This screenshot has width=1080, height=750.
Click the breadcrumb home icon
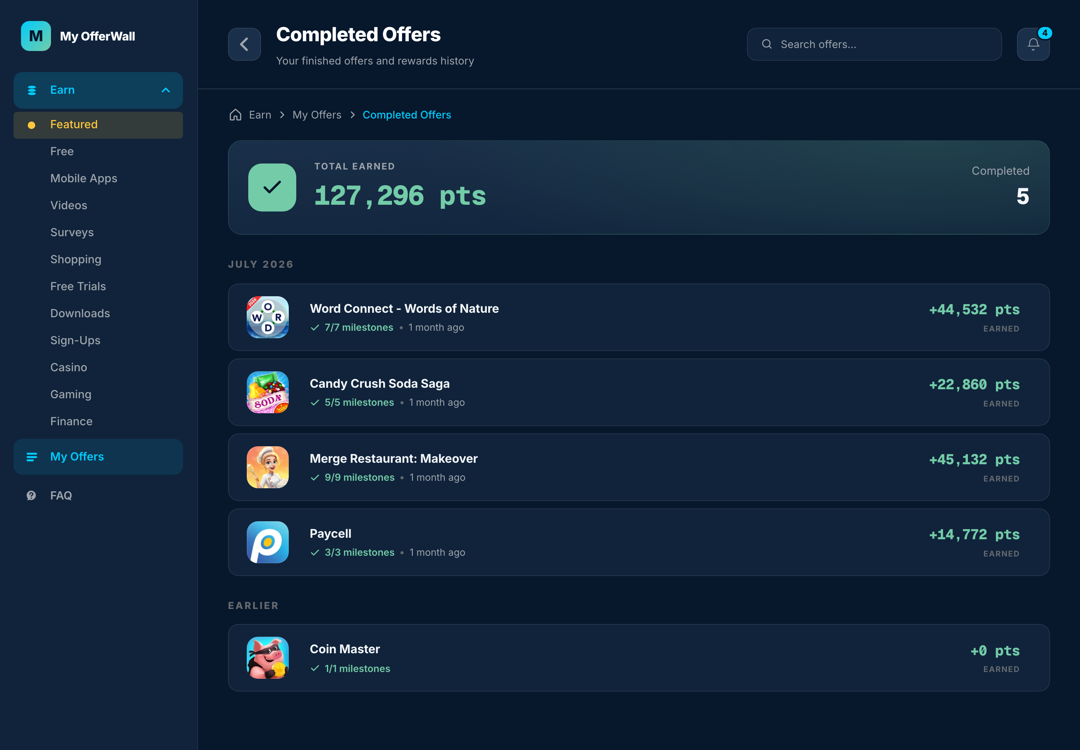tap(235, 115)
